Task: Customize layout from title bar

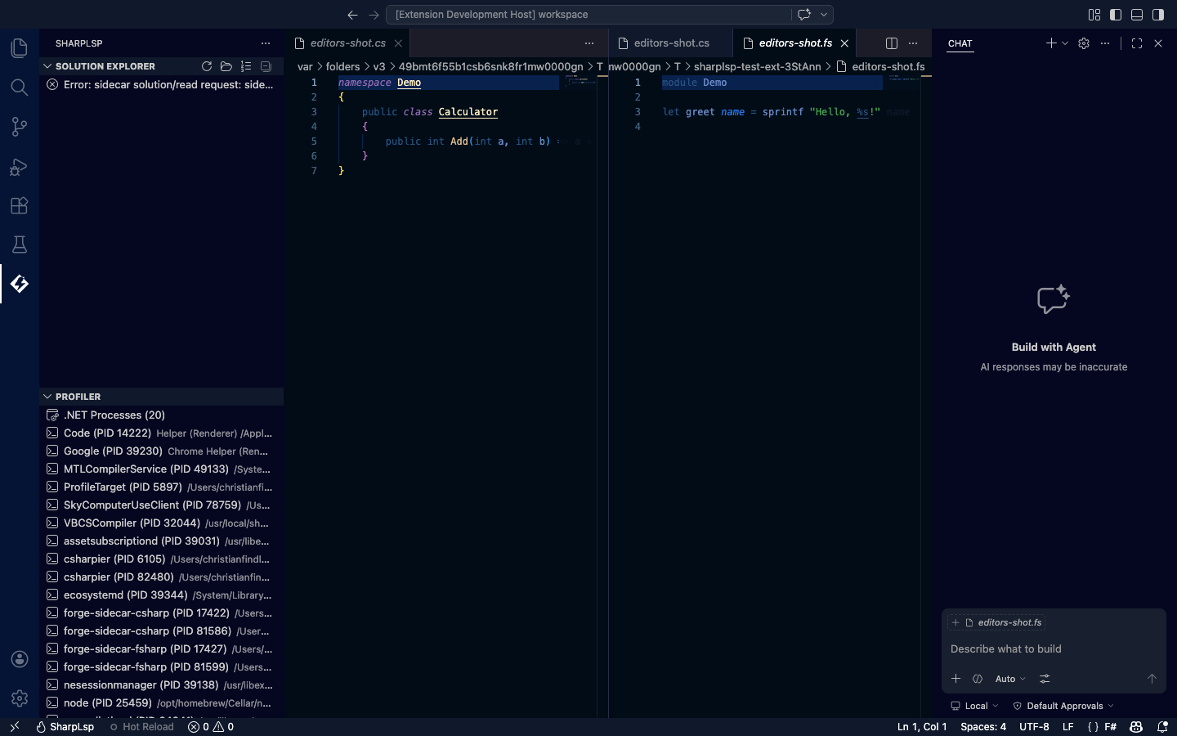Action: (x=1094, y=15)
